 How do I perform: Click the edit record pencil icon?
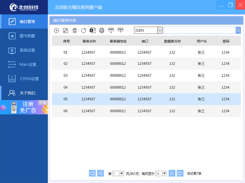pos(65,30)
